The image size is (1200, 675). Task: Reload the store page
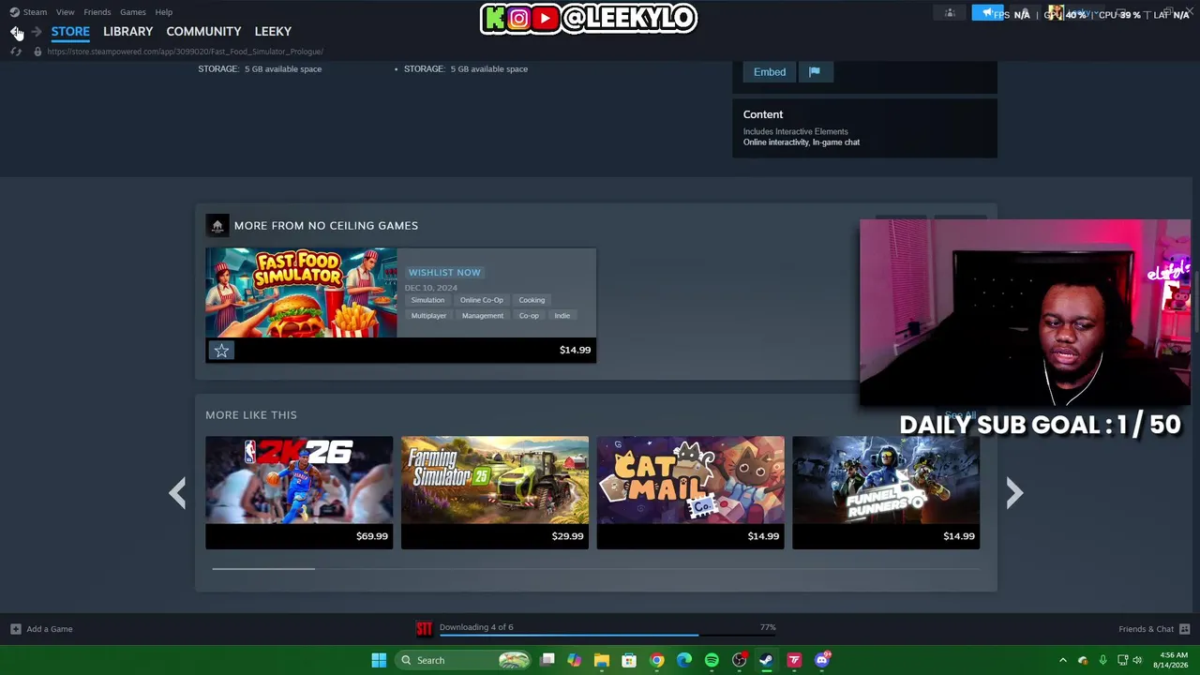coord(16,52)
